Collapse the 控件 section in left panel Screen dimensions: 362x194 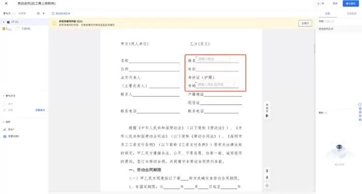(3, 122)
